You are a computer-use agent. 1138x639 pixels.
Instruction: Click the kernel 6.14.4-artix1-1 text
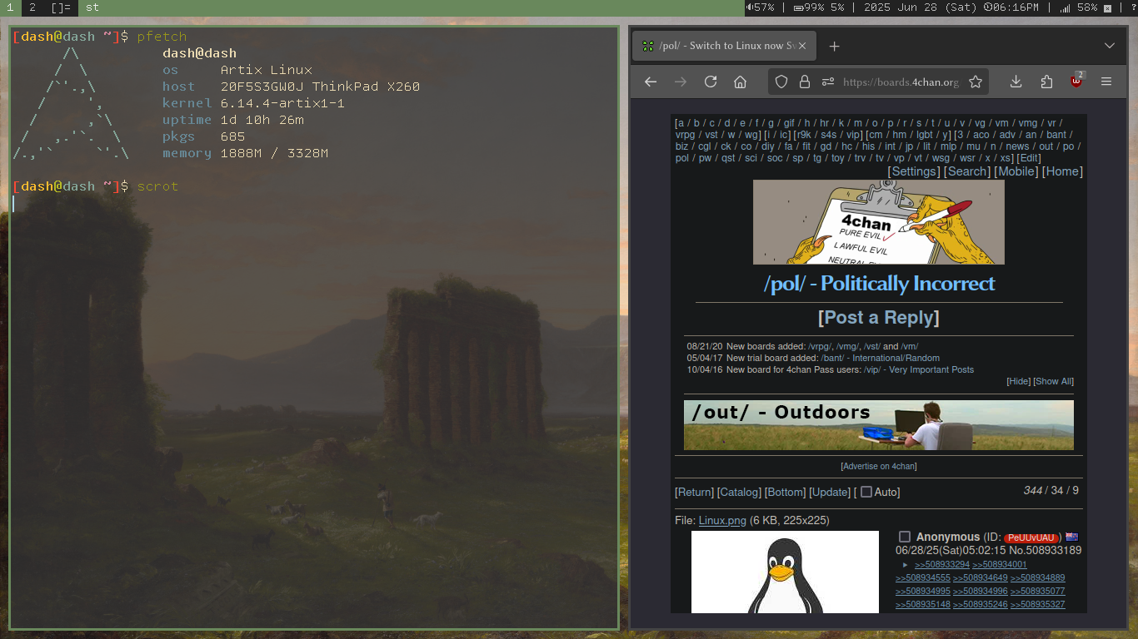coord(282,103)
